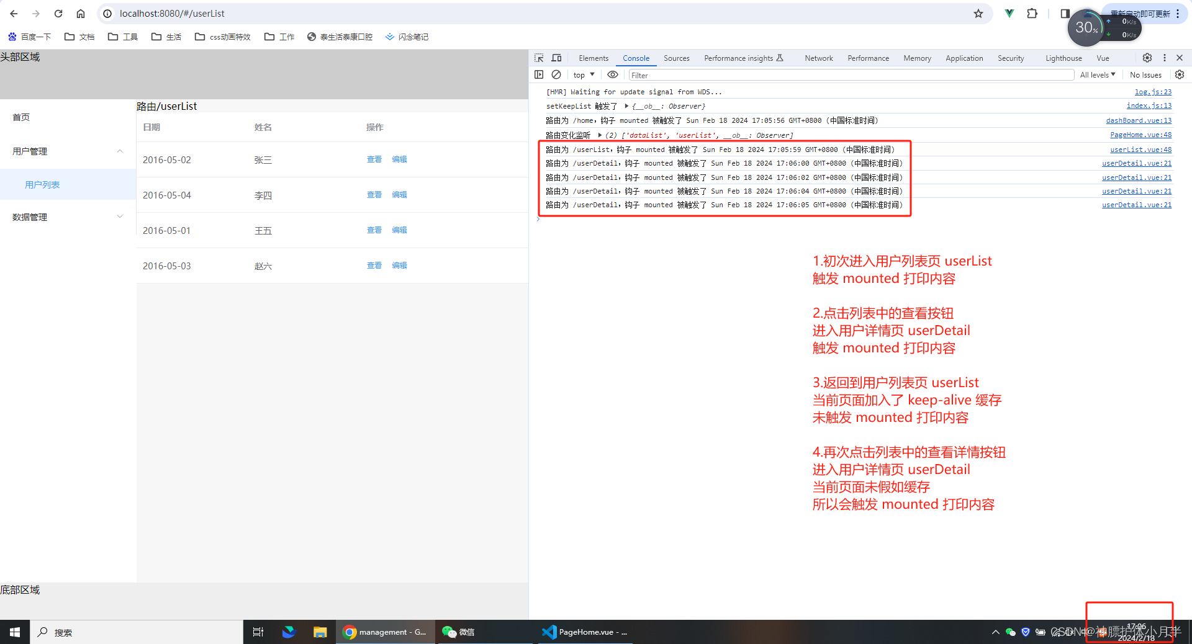1192x644 pixels.
Task: Open PageHome.vue:48 source link
Action: pyautogui.click(x=1140, y=135)
